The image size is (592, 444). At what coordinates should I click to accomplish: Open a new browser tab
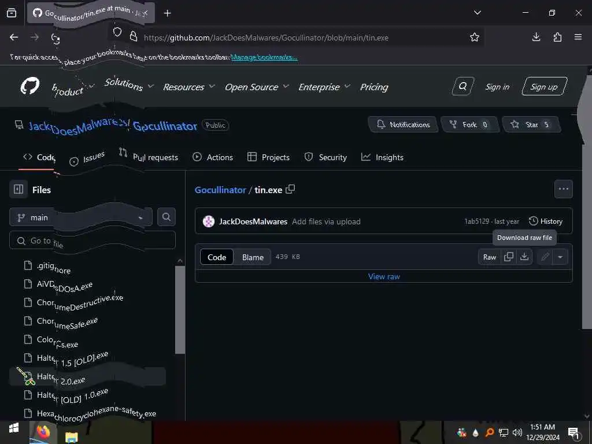click(x=167, y=13)
